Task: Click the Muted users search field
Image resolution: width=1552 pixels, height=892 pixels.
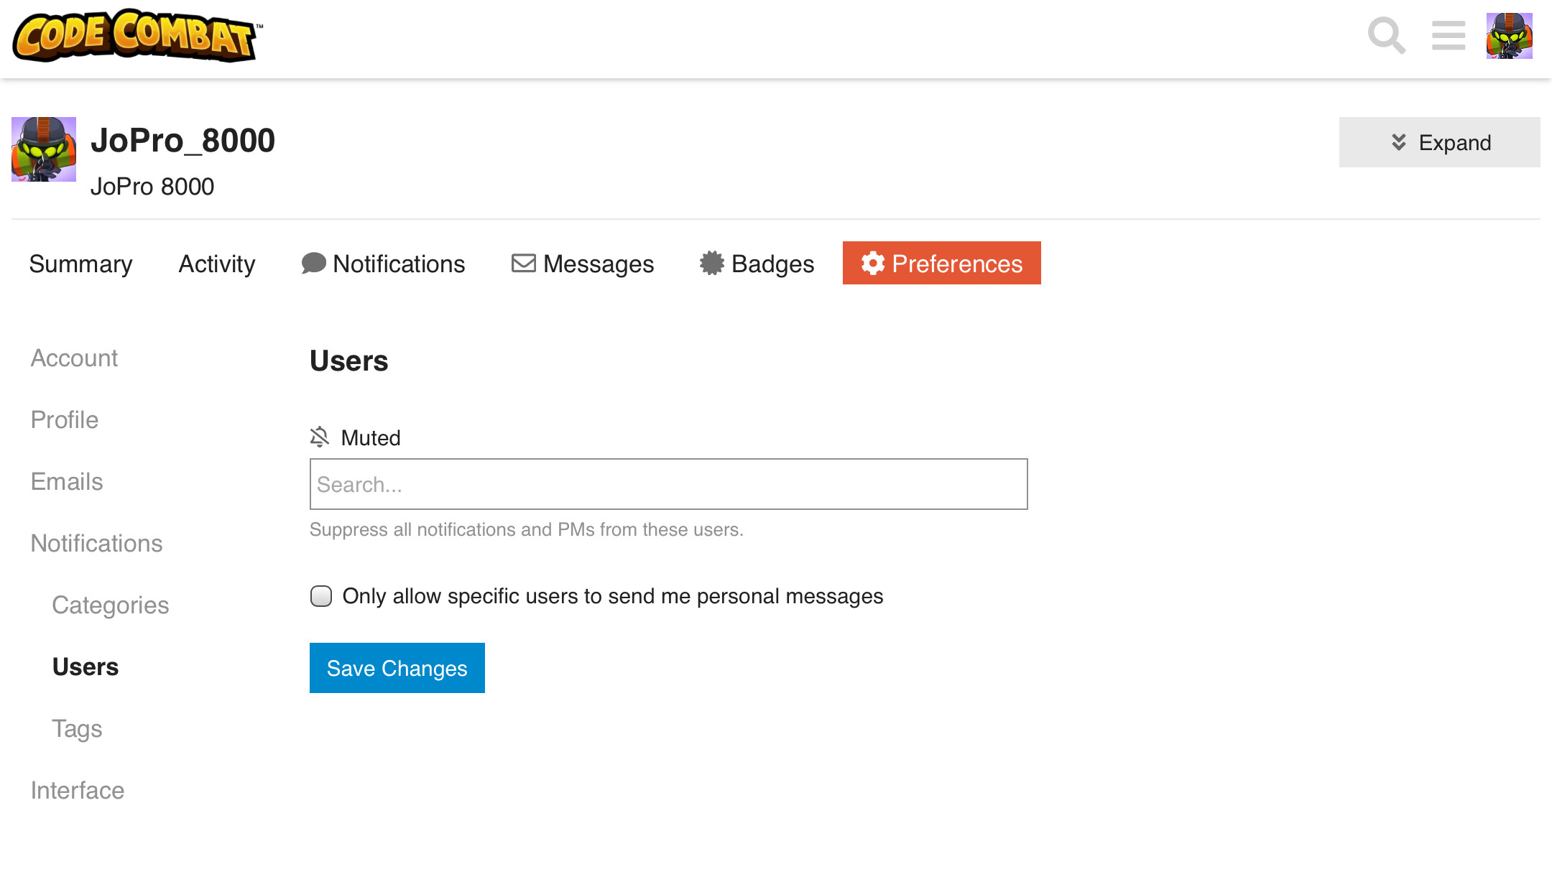Action: [668, 484]
